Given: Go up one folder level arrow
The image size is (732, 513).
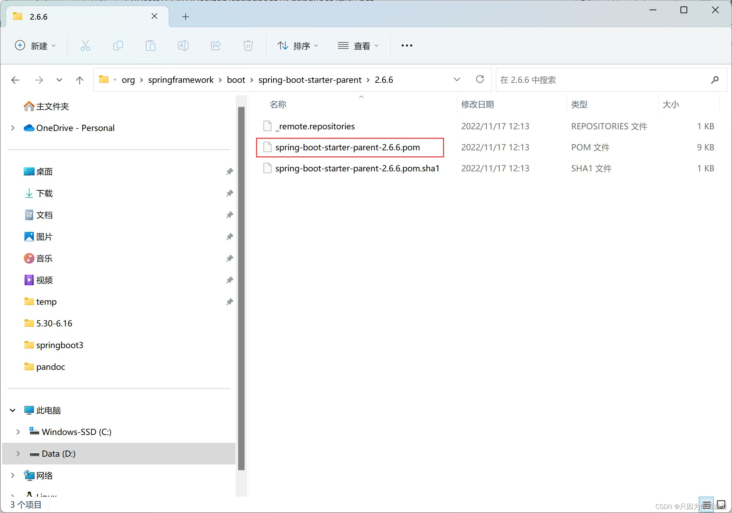Looking at the screenshot, I should 80,80.
